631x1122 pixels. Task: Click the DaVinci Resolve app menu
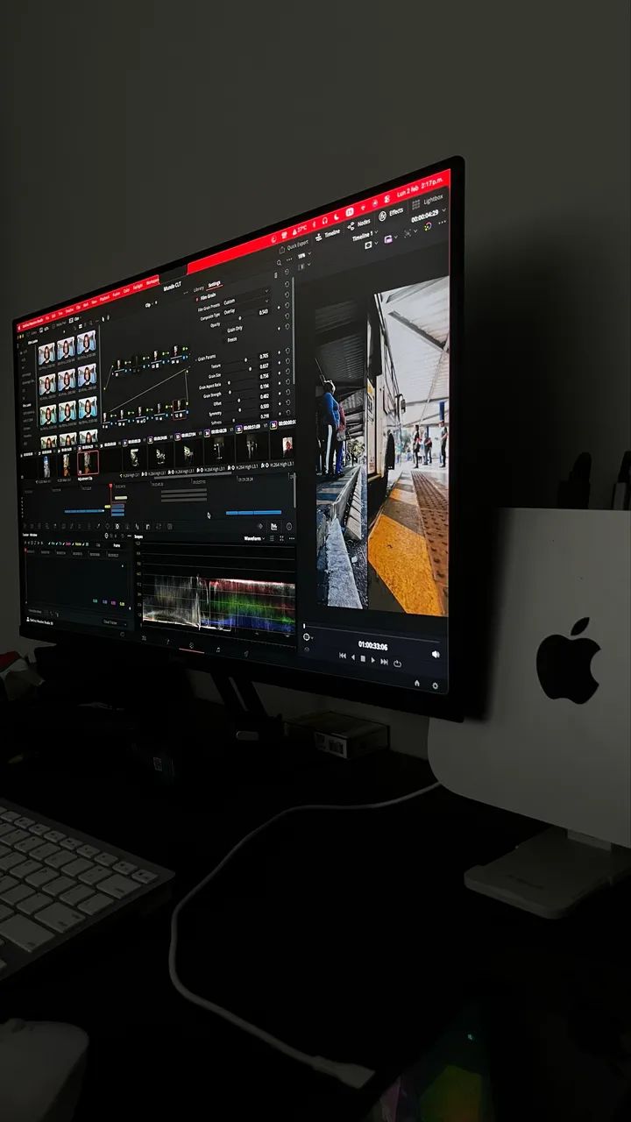pyautogui.click(x=32, y=323)
